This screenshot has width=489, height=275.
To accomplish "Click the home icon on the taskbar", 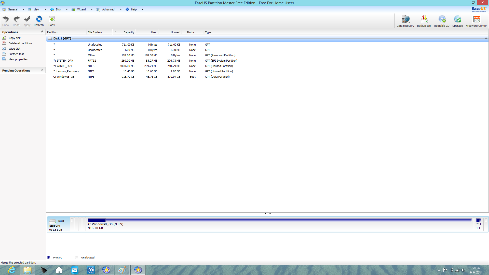I will pos(59,270).
